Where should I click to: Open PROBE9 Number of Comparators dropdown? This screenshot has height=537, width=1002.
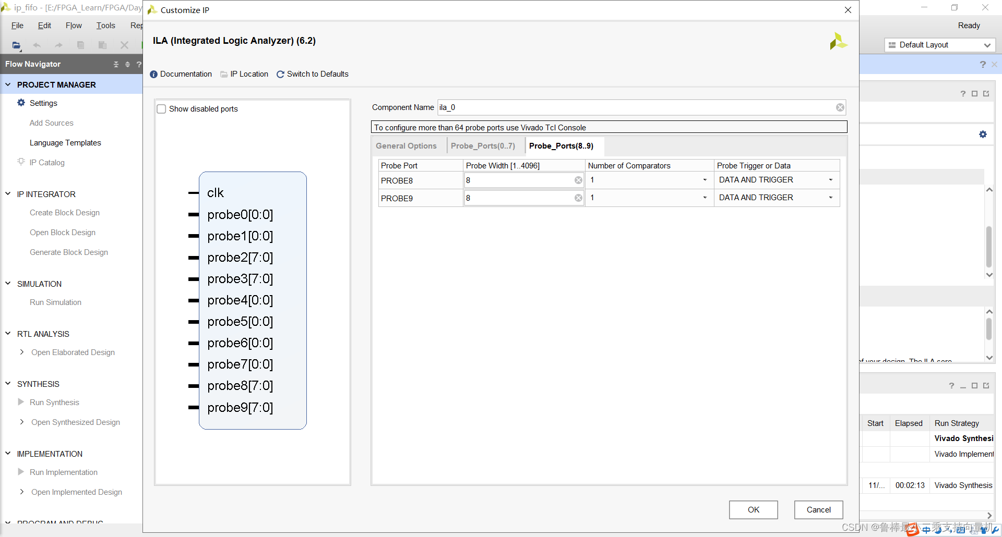(x=705, y=198)
